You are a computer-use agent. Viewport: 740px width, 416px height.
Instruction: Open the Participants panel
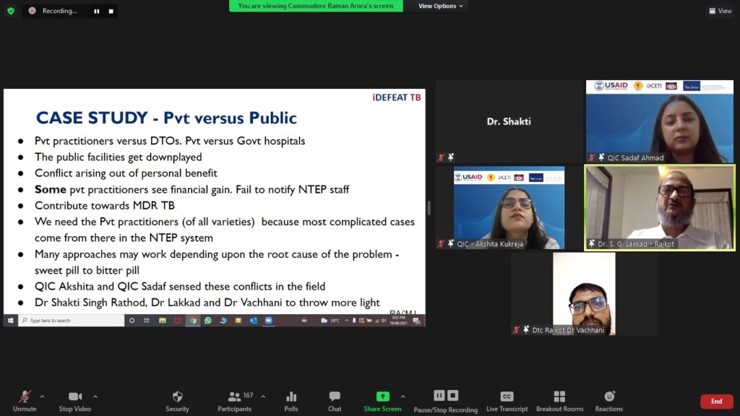pos(235,401)
